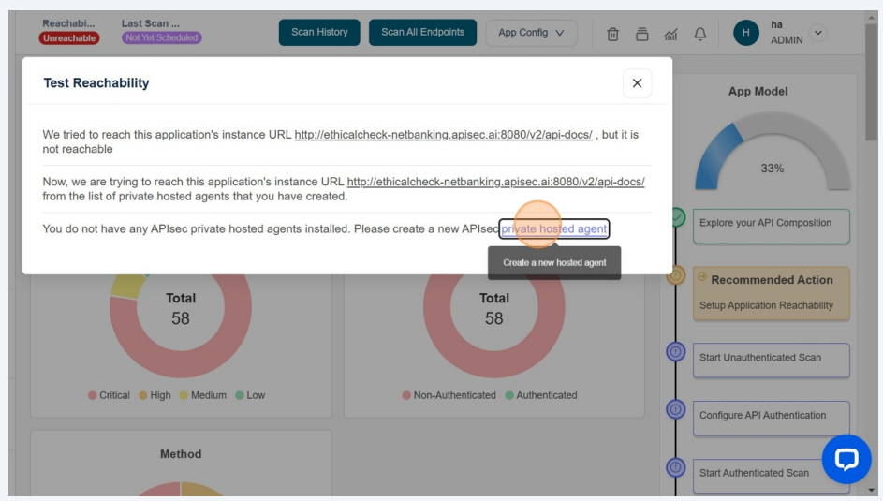Expand the ADMIN user menu chevron

tap(818, 33)
